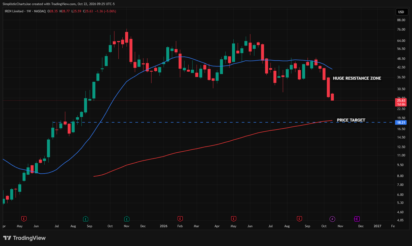The image size is (412, 246).
Task: Open the USD currency selector
Action: click(401, 12)
